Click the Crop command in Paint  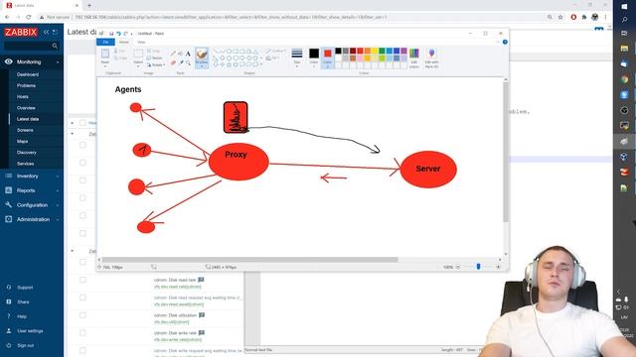pyautogui.click(x=154, y=51)
